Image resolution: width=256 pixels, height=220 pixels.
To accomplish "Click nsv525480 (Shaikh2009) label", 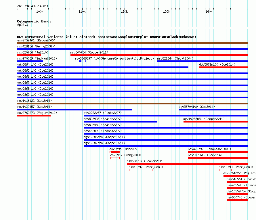I will (x=103, y=125).
